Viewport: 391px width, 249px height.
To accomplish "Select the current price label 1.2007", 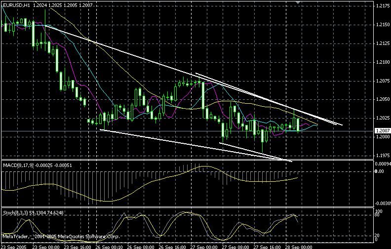I will pyautogui.click(x=383, y=131).
